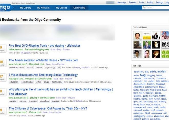This screenshot has width=169, height=120.
Task: Open featured user with gothic lettering avatar
Action: tap(165, 45)
